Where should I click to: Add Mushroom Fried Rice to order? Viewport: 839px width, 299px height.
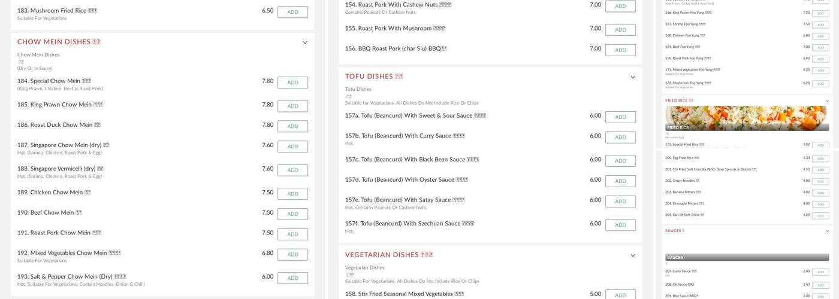(x=292, y=12)
